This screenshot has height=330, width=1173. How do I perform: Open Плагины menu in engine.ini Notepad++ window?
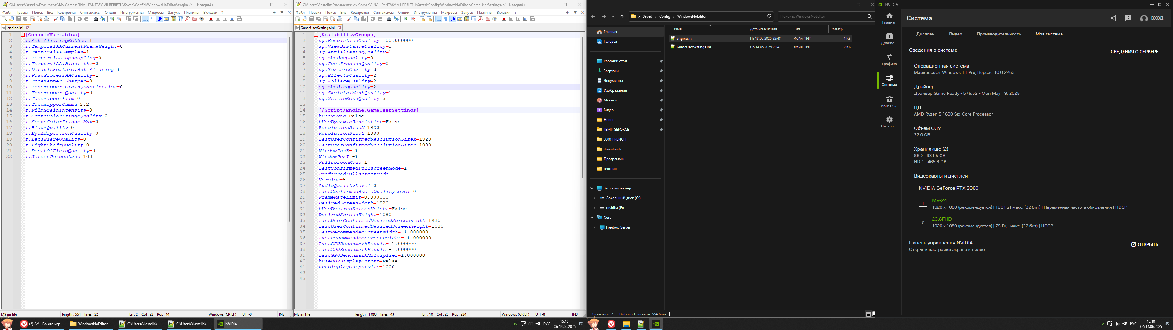coord(191,12)
